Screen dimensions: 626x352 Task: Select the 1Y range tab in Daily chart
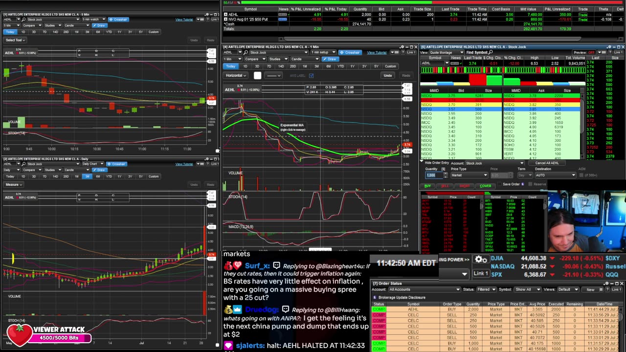click(119, 176)
